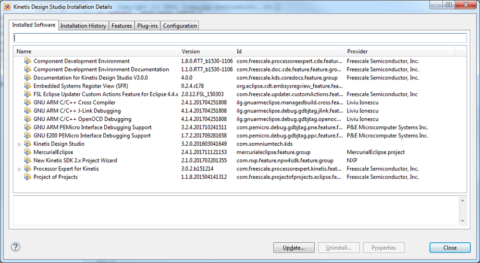Screen dimensions: 480x263
Task: Click the icon beside Component Development Environment Documentation
Action: point(27,70)
